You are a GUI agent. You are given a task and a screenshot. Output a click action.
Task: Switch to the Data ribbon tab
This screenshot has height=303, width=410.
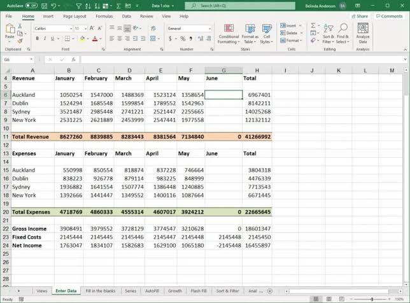126,16
